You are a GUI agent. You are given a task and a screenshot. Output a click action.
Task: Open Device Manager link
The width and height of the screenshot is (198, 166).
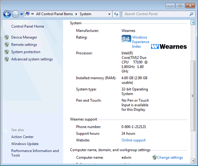pos(24,37)
